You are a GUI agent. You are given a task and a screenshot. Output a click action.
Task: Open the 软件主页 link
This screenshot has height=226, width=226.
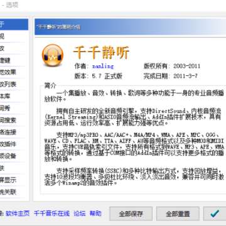click(x=18, y=213)
